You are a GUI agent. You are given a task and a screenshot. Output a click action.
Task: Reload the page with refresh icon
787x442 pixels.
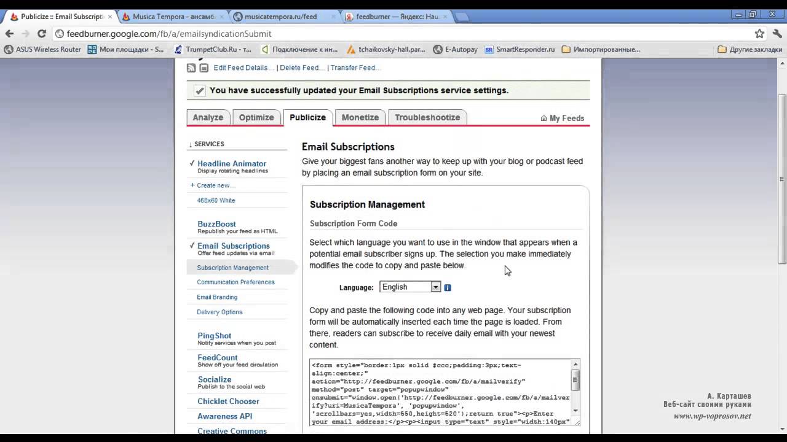coord(42,34)
